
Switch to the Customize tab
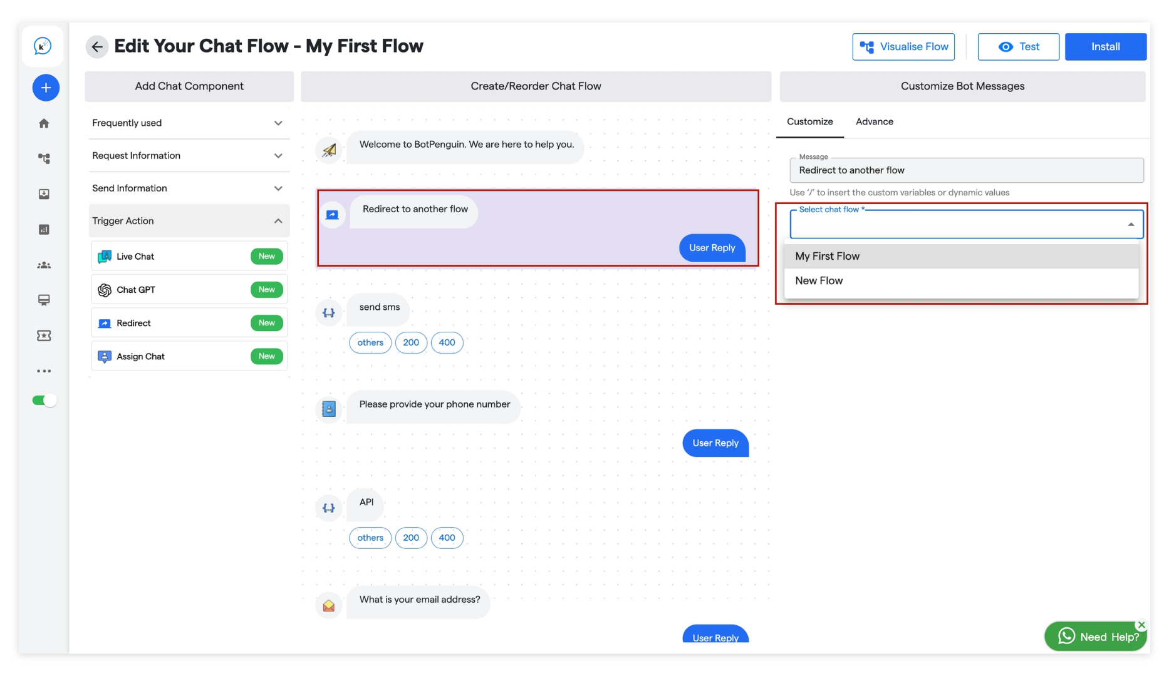click(x=809, y=122)
